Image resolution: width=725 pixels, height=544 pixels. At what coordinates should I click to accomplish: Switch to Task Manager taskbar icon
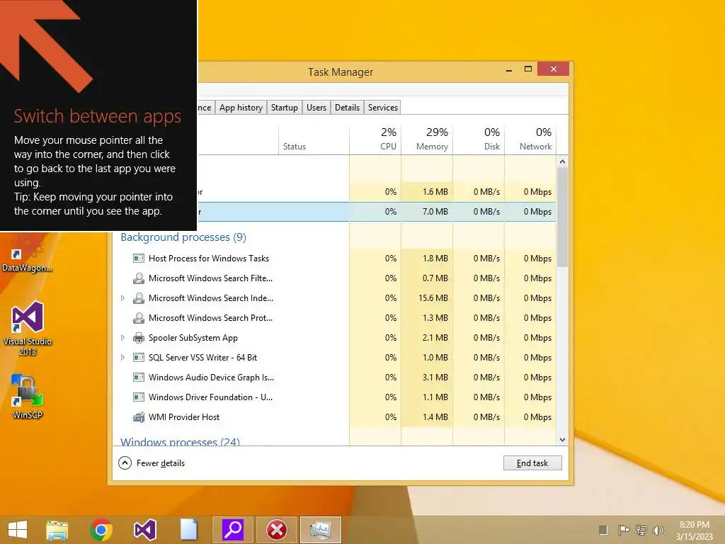[321, 530]
